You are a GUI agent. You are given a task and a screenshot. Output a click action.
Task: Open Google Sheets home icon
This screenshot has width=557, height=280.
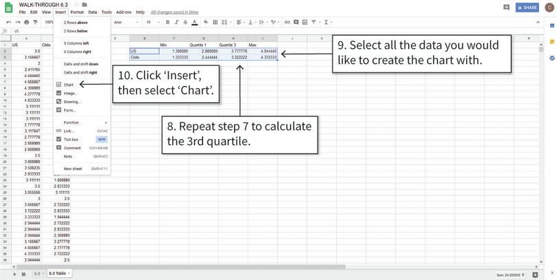[8, 8]
